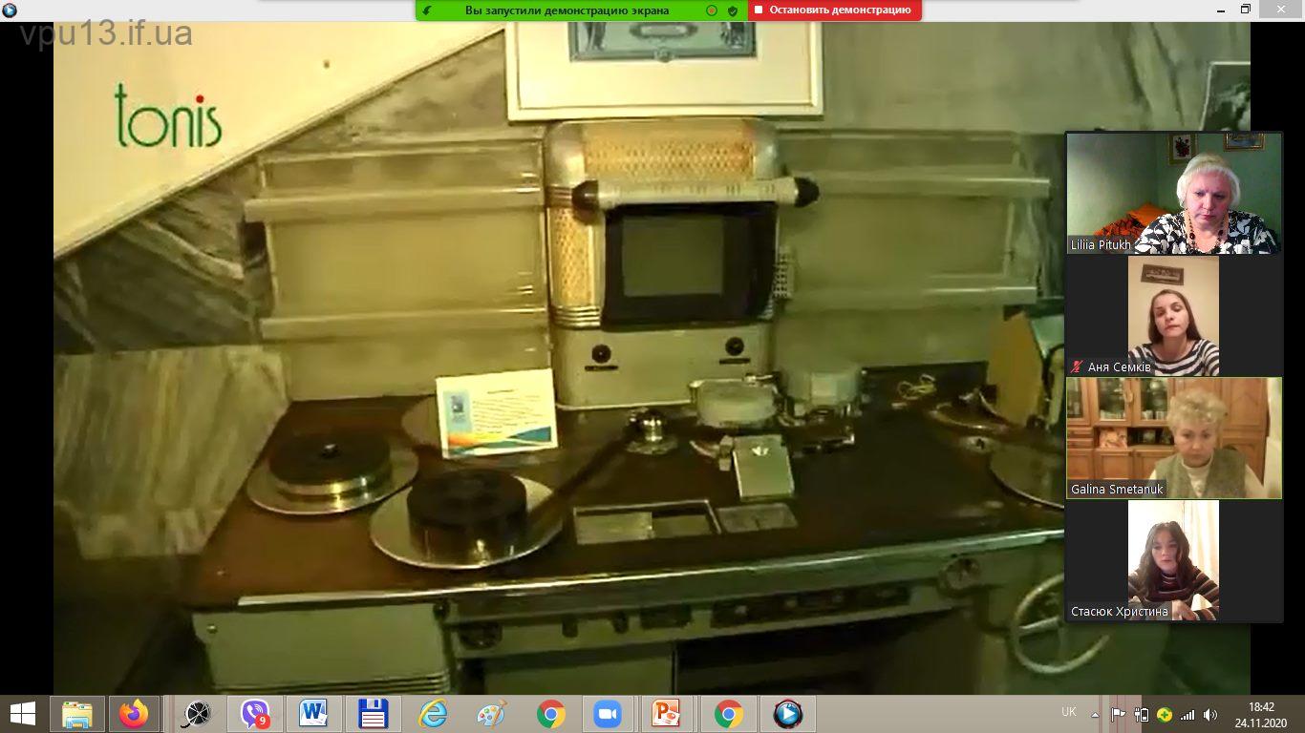Expand hidden system tray icons arrow
Viewport: 1305px width, 733px height.
pyautogui.click(x=1095, y=714)
